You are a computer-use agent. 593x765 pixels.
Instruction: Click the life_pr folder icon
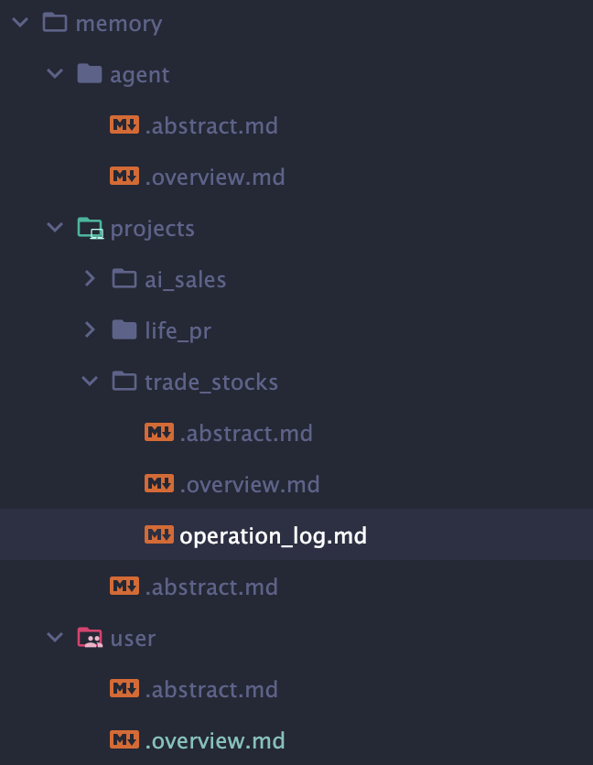pos(124,329)
